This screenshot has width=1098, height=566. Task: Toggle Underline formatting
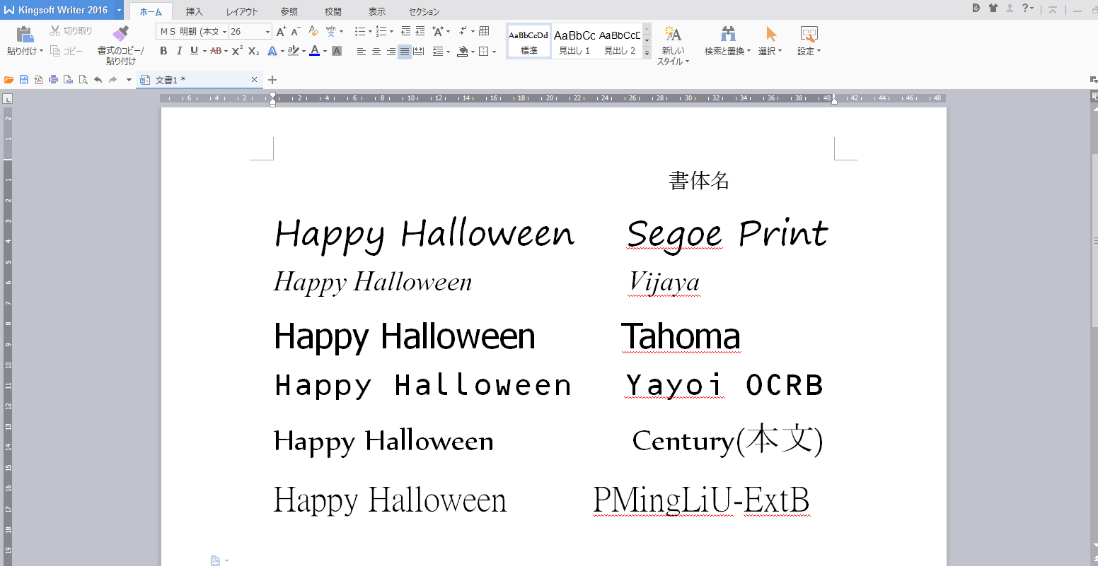pos(194,51)
